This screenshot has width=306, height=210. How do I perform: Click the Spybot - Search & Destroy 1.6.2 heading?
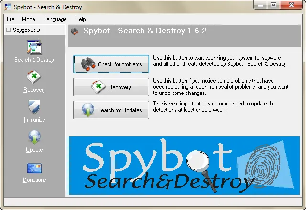coord(145,31)
